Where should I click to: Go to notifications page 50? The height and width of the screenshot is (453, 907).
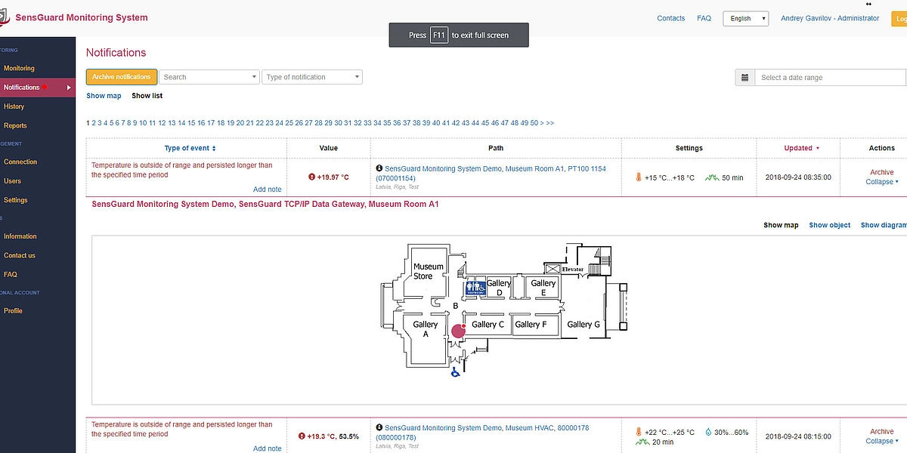[534, 122]
